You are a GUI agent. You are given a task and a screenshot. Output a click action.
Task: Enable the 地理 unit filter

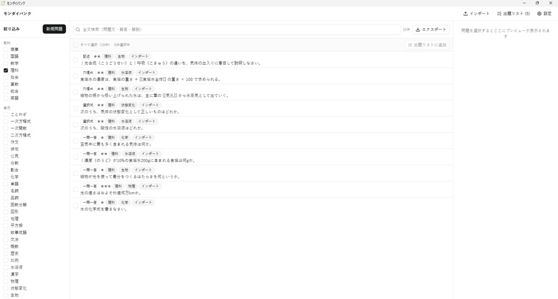pyautogui.click(x=5, y=219)
